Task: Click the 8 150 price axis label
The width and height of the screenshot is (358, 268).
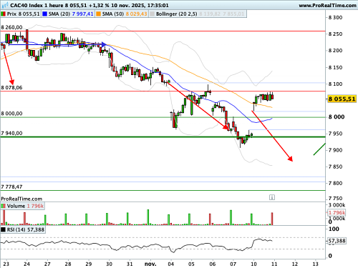Action: [x=335, y=67]
